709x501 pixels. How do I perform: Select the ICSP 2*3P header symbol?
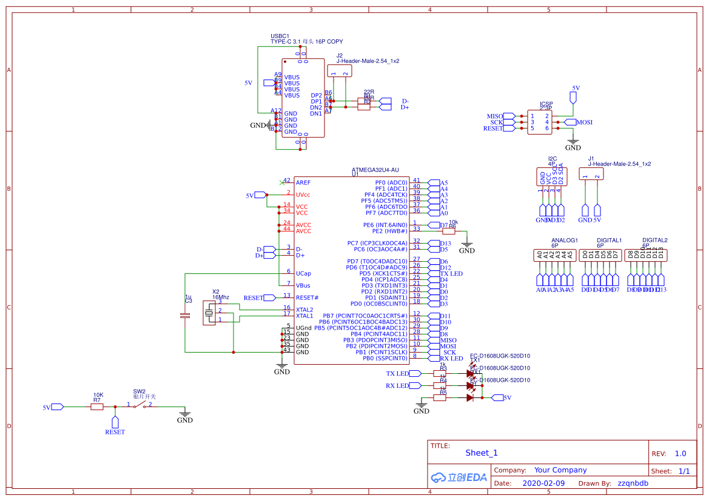540,122
